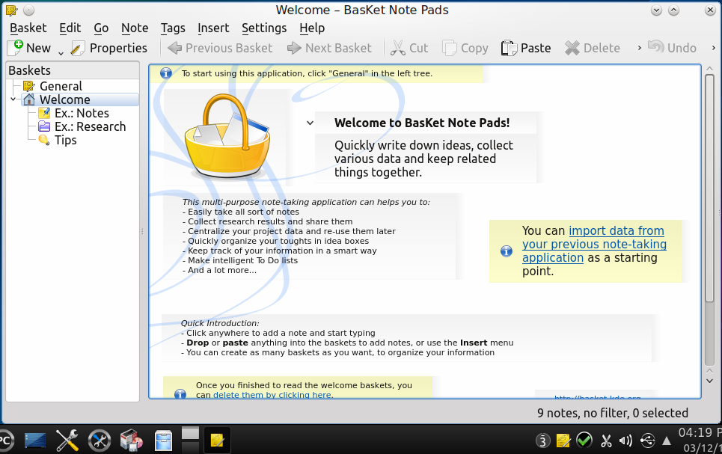The width and height of the screenshot is (722, 454).
Task: Click the green checkmark tray icon
Action: (584, 441)
